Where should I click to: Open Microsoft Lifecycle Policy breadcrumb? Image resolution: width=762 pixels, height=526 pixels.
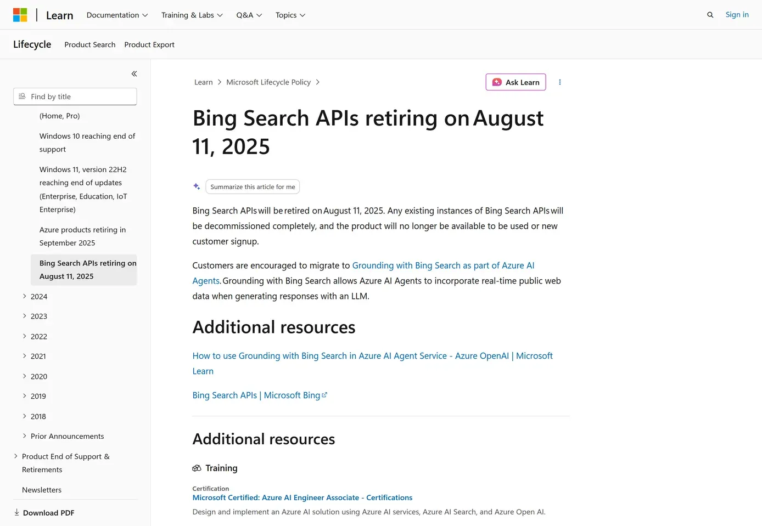click(268, 82)
